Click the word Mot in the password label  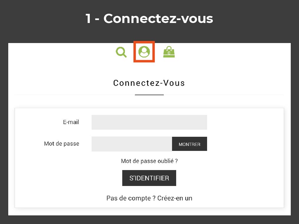pos(49,144)
